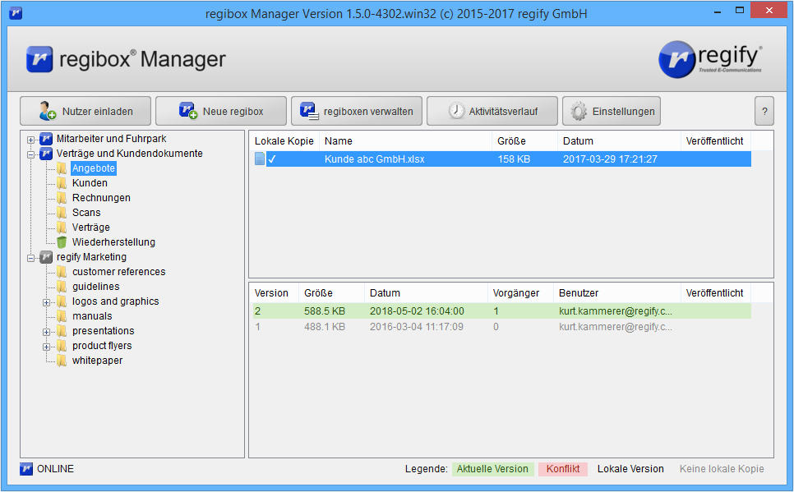Select the whitepaper folder
The image size is (794, 492).
[x=97, y=361]
